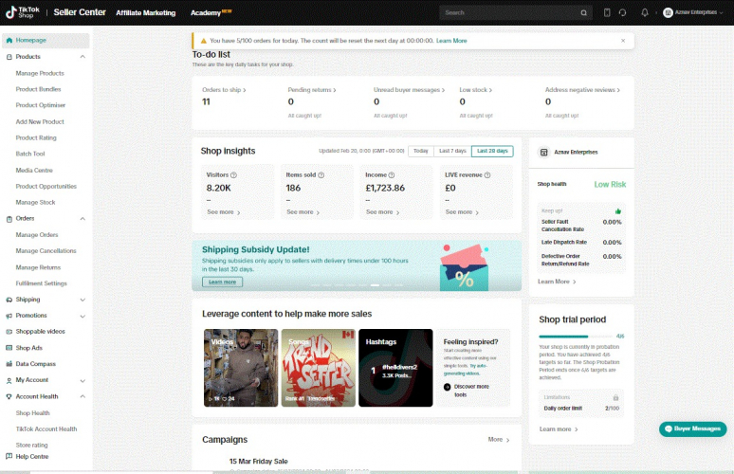Open the notifications bell
Screen dimensions: 734x474
(x=645, y=12)
